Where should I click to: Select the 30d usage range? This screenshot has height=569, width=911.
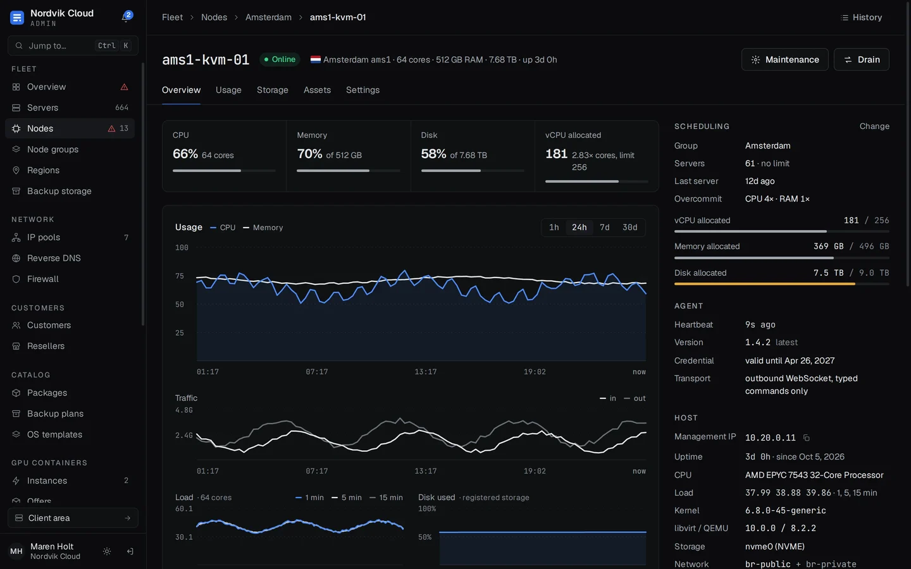pyautogui.click(x=630, y=228)
